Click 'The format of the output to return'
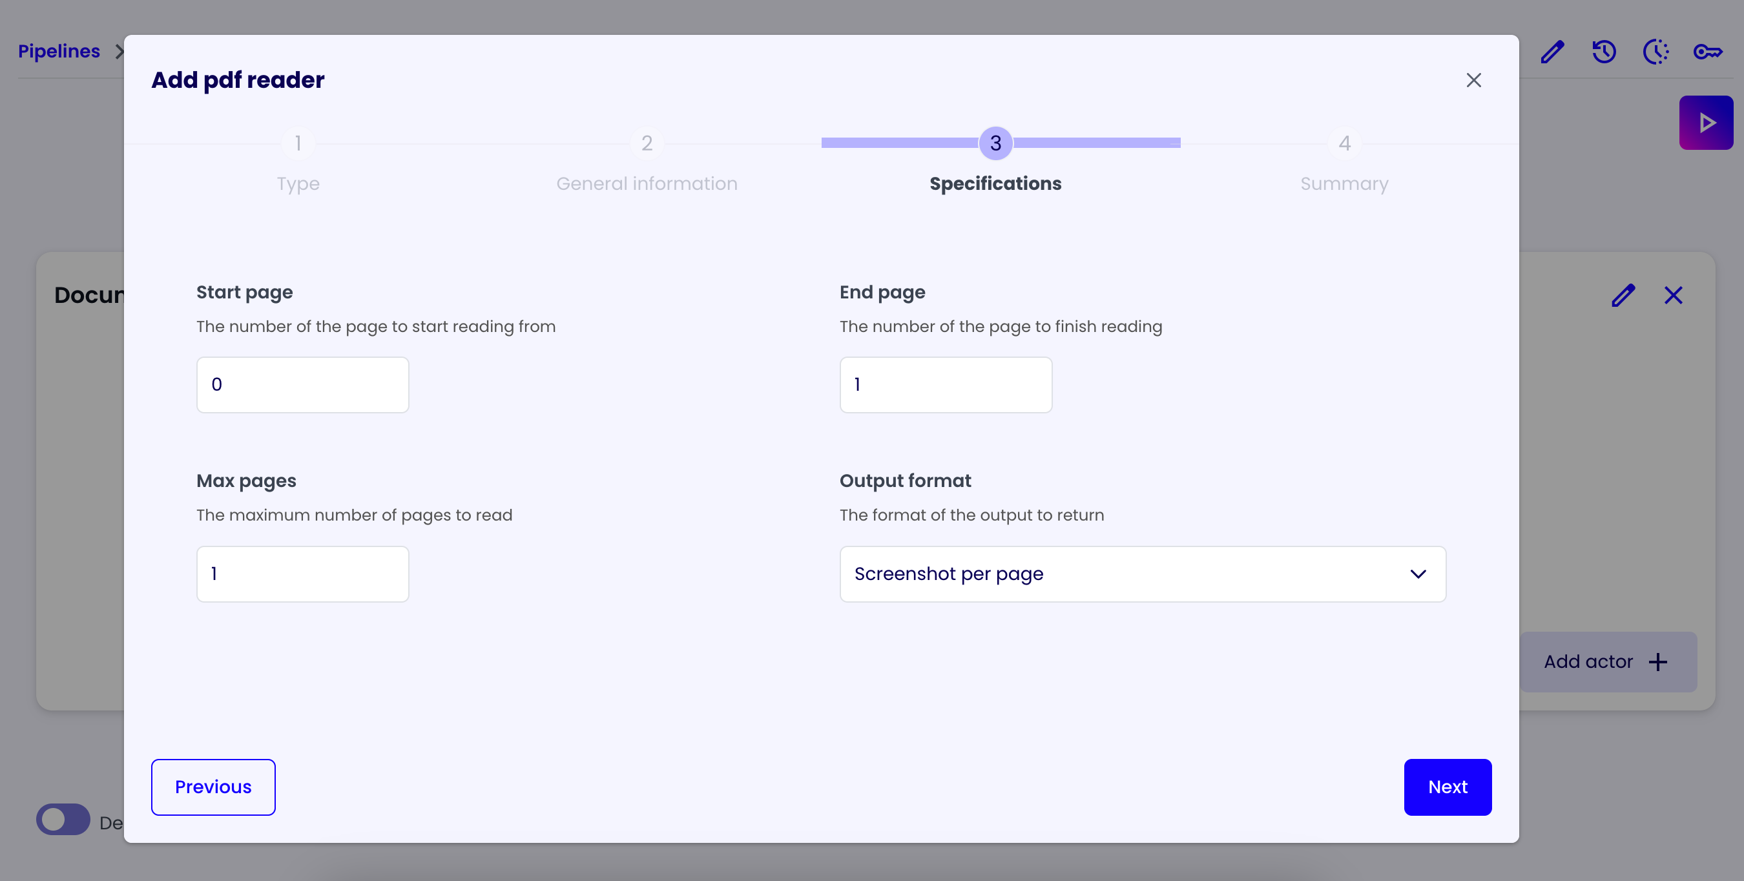Viewport: 1744px width, 881px height. (x=971, y=515)
